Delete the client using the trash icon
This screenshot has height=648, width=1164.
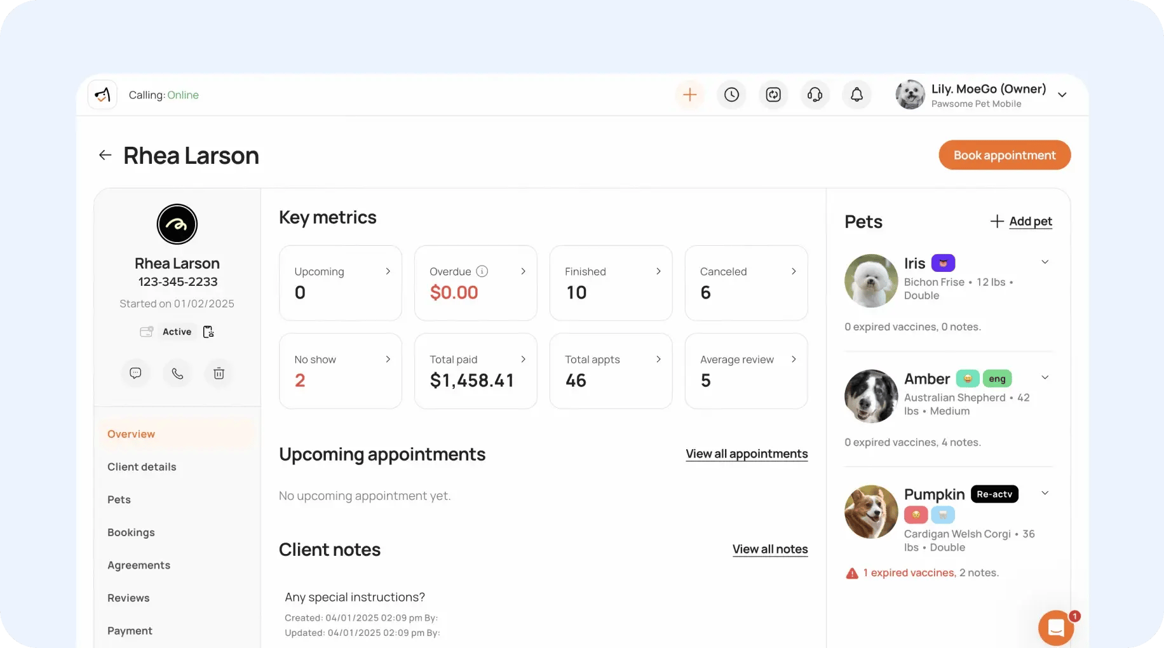tap(218, 373)
